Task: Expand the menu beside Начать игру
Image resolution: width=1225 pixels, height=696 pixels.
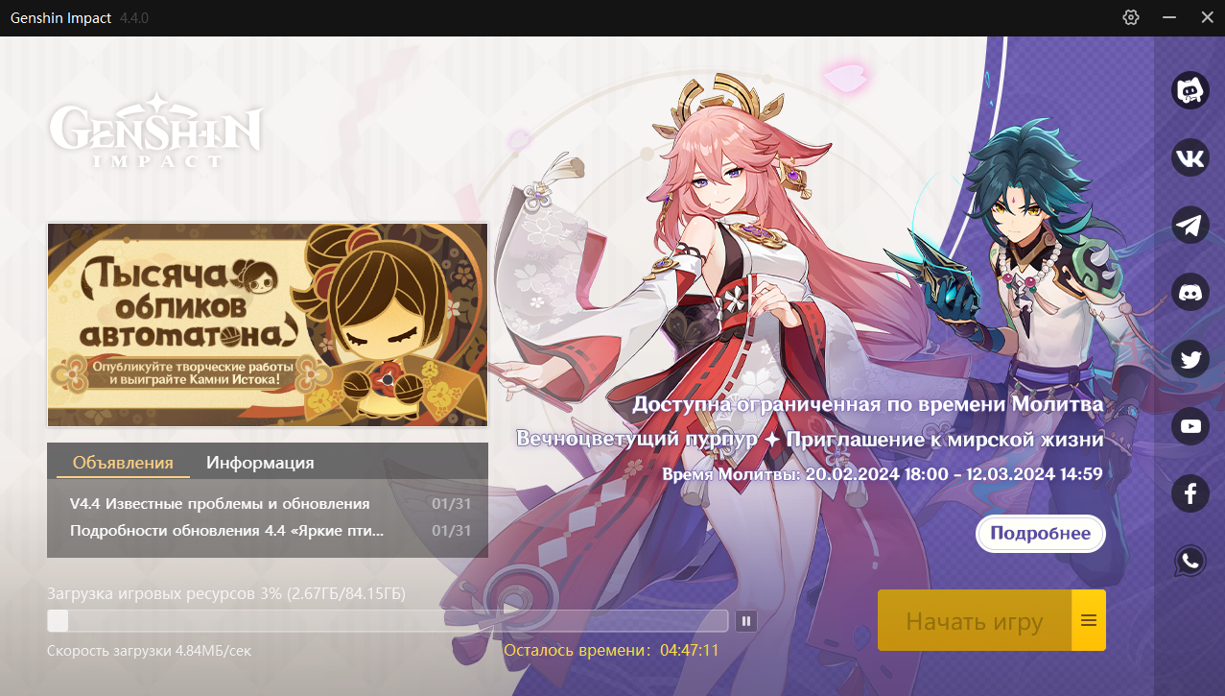Action: pyautogui.click(x=1089, y=620)
